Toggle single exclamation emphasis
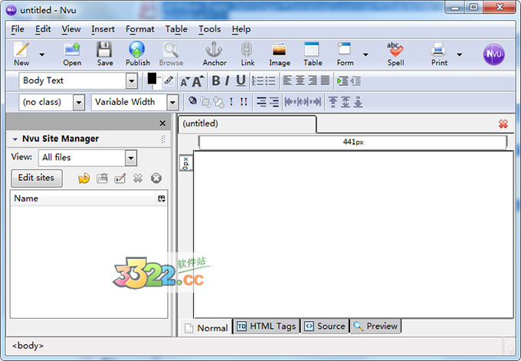Image resolution: width=521 pixels, height=361 pixels. pyautogui.click(x=231, y=102)
